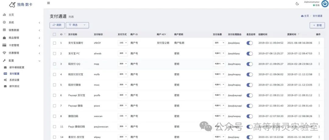The height and width of the screenshot is (140, 329).
Task: Open 支付方式 dropdown for zfbf2f row
Action: coord(123,43)
